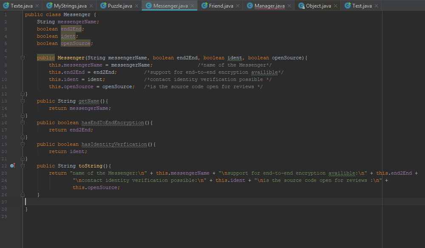The image size is (425, 248).
Task: Click the underlined getName method name
Action: pyautogui.click(x=89, y=101)
